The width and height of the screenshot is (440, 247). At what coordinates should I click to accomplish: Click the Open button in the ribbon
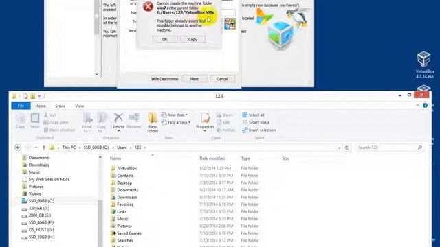pos(226,115)
